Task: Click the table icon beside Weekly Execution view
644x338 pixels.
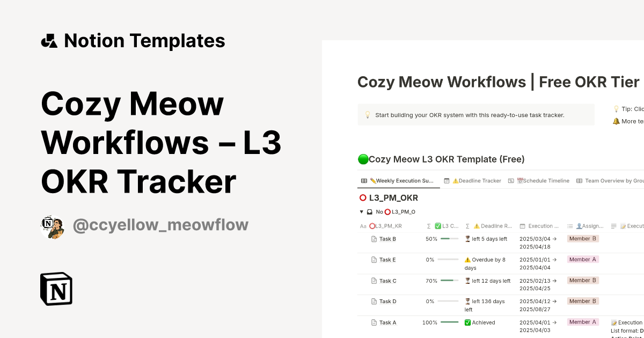Action: pos(363,181)
